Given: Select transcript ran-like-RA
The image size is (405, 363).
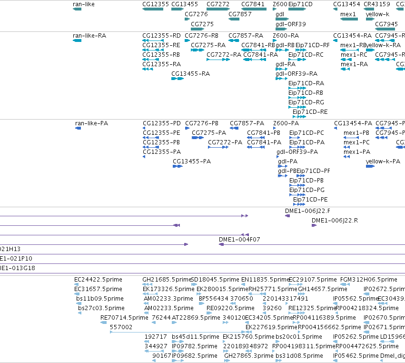Looking at the screenshot, I should pyautogui.click(x=89, y=35).
